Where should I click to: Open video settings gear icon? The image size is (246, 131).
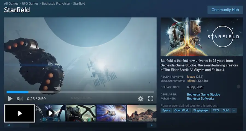[x=140, y=98]
